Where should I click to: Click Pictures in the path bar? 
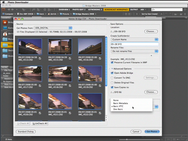pos(65,14)
